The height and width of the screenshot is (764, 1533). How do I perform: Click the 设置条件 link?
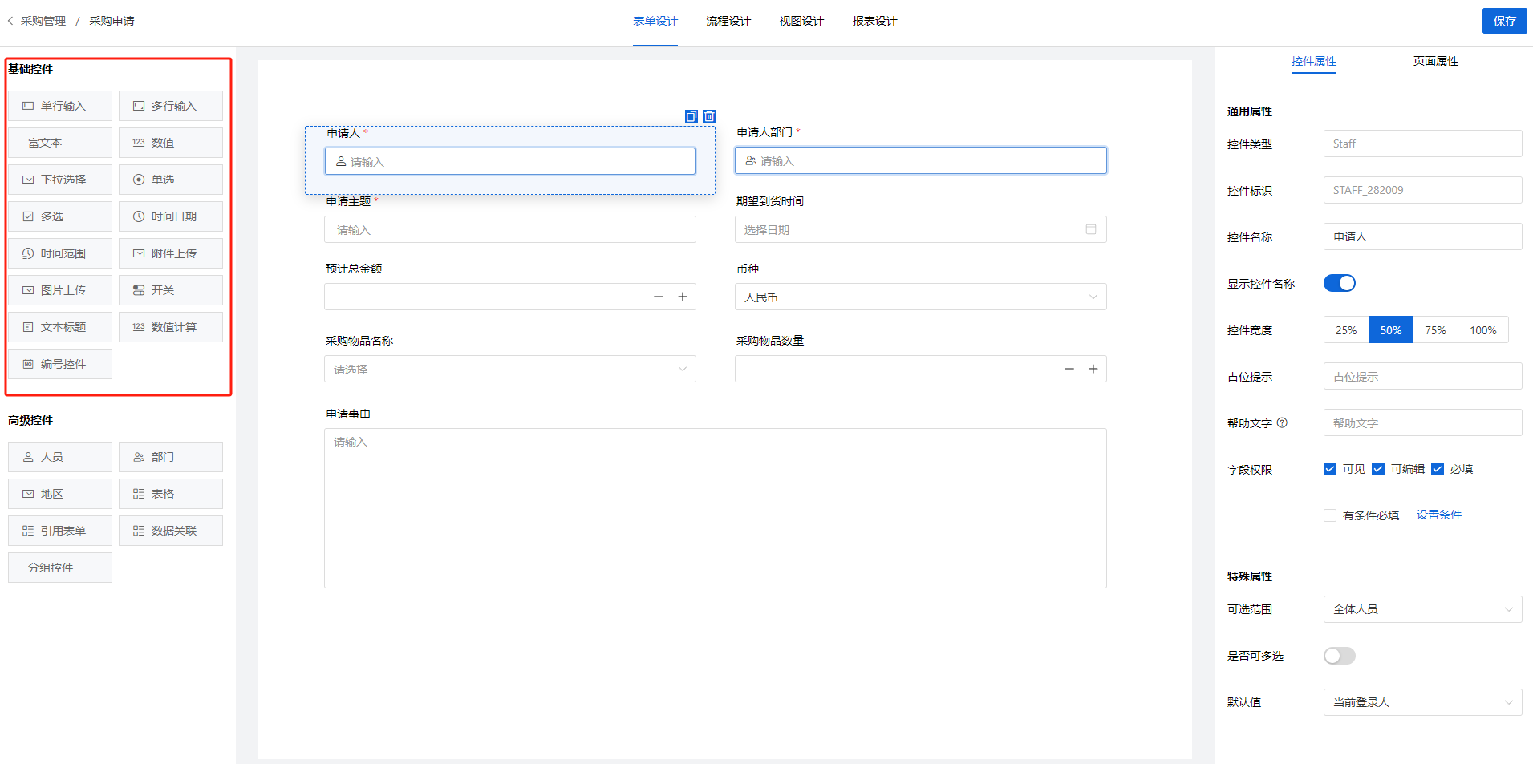(x=1439, y=515)
